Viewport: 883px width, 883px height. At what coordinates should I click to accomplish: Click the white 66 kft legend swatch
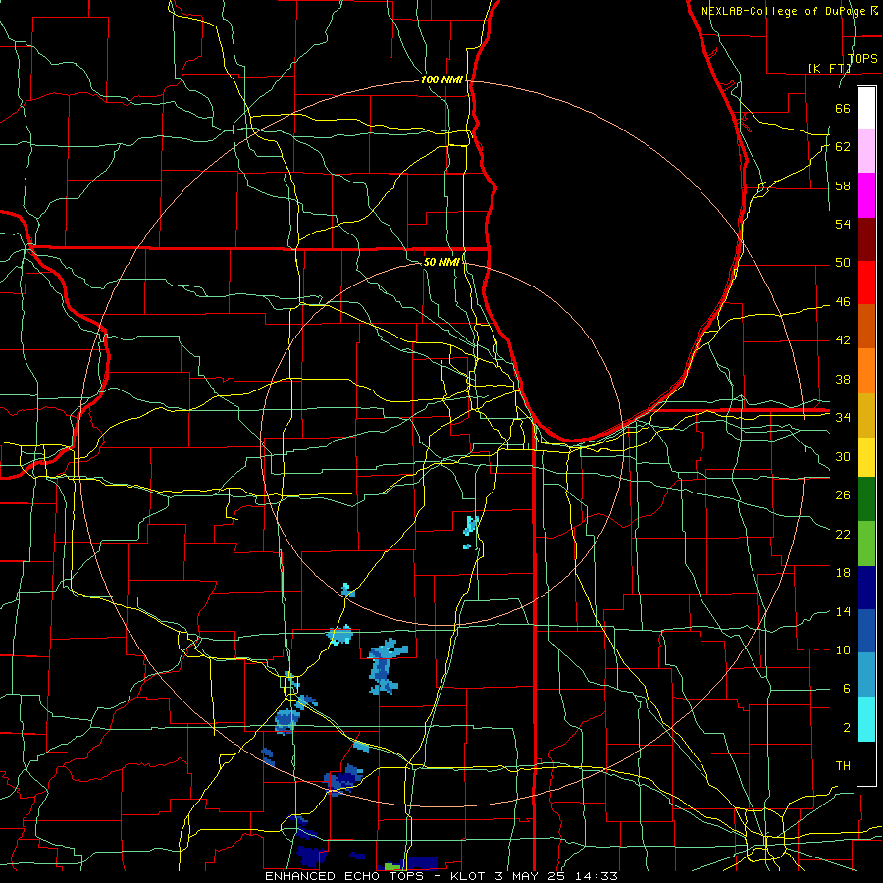click(866, 108)
